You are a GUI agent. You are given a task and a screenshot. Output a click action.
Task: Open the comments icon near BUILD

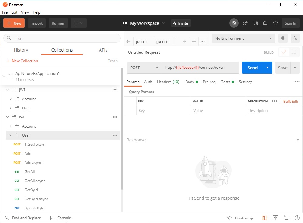coord(294,52)
